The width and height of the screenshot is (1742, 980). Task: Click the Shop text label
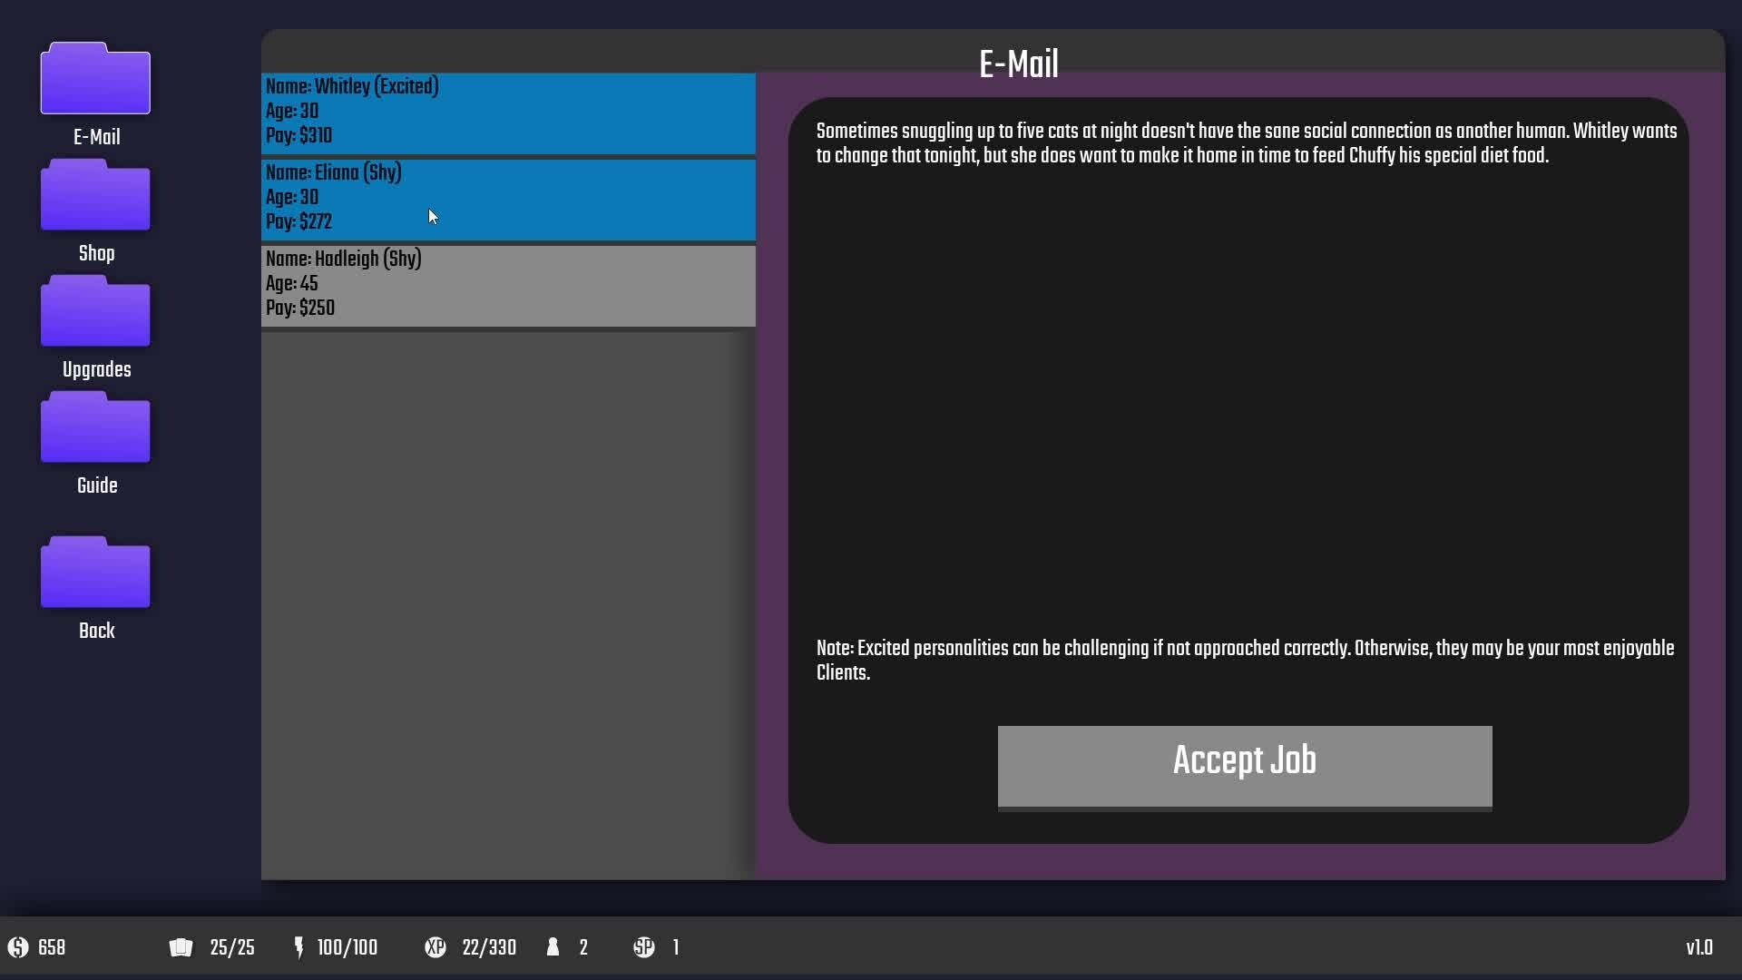(x=96, y=253)
